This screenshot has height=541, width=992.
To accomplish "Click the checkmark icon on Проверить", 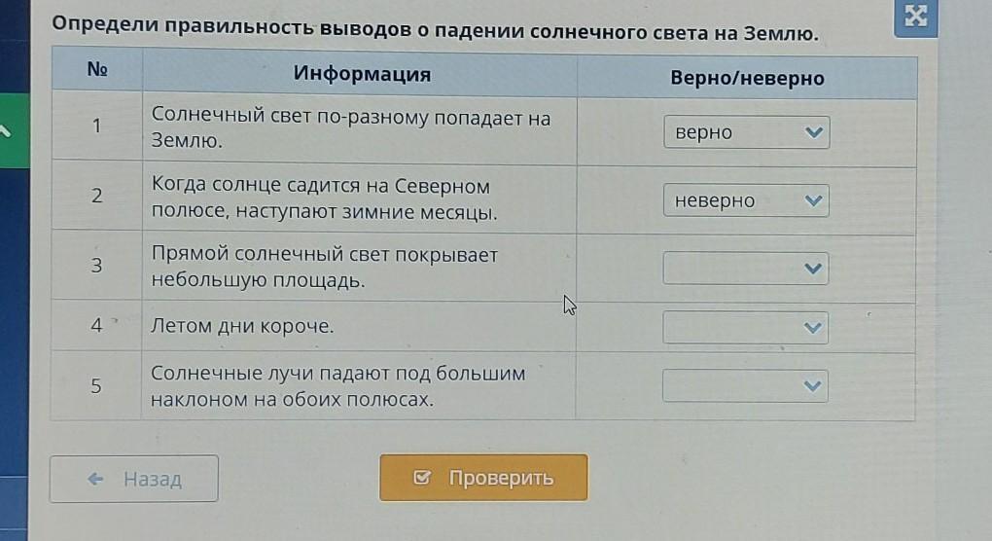I will [x=422, y=478].
